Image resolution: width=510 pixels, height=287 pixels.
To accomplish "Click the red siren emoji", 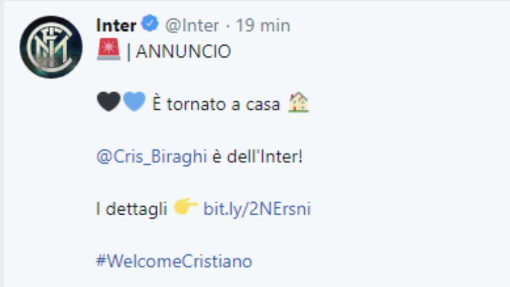I will pyautogui.click(x=109, y=49).
